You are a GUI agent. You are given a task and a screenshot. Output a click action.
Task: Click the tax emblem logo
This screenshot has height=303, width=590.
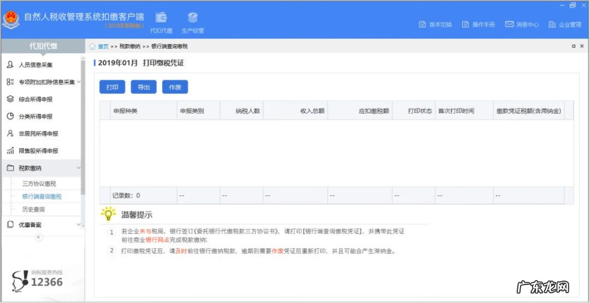coord(10,20)
